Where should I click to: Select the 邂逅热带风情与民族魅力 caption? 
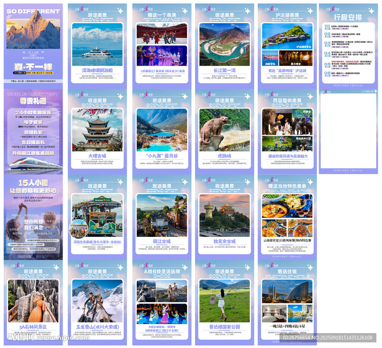coord(288,156)
